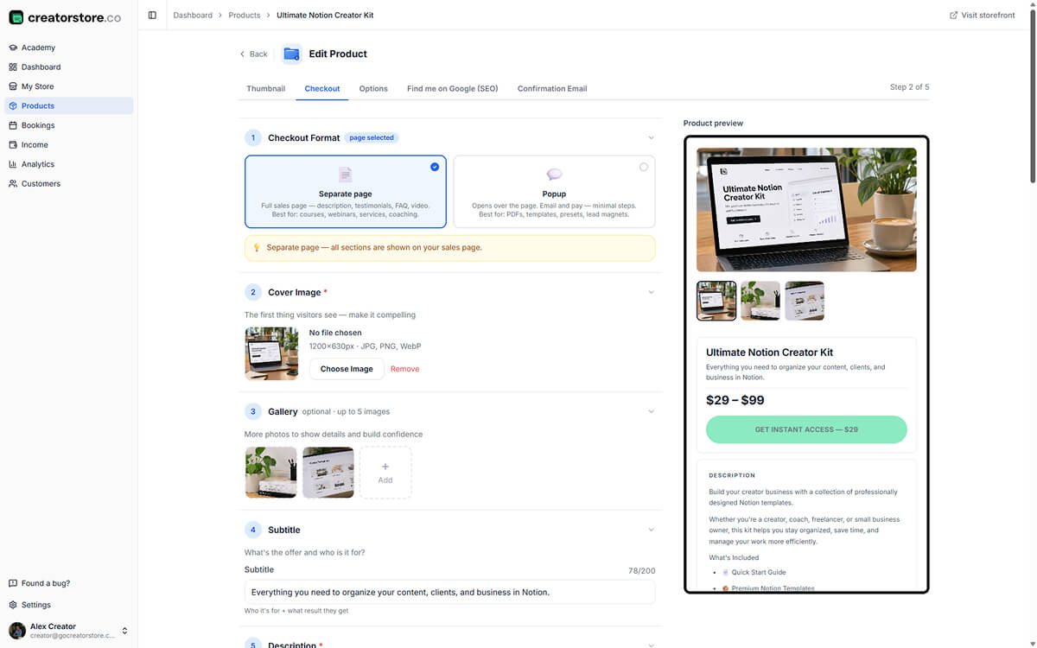Open the Visit storefront link

983,15
